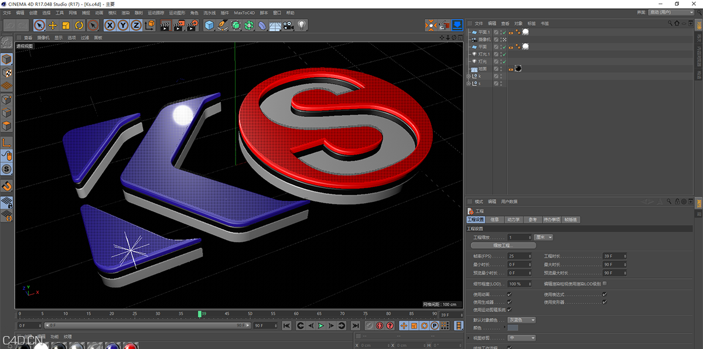This screenshot has height=349, width=703.
Task: Click the Undo arrow icon
Action: (8, 25)
